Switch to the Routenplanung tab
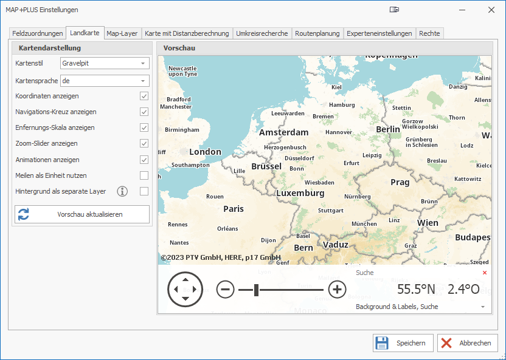This screenshot has height=360, width=506. tap(317, 33)
